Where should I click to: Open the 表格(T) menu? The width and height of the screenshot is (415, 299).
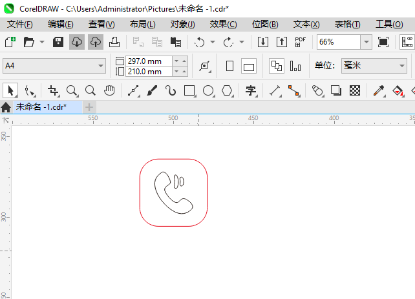(348, 25)
